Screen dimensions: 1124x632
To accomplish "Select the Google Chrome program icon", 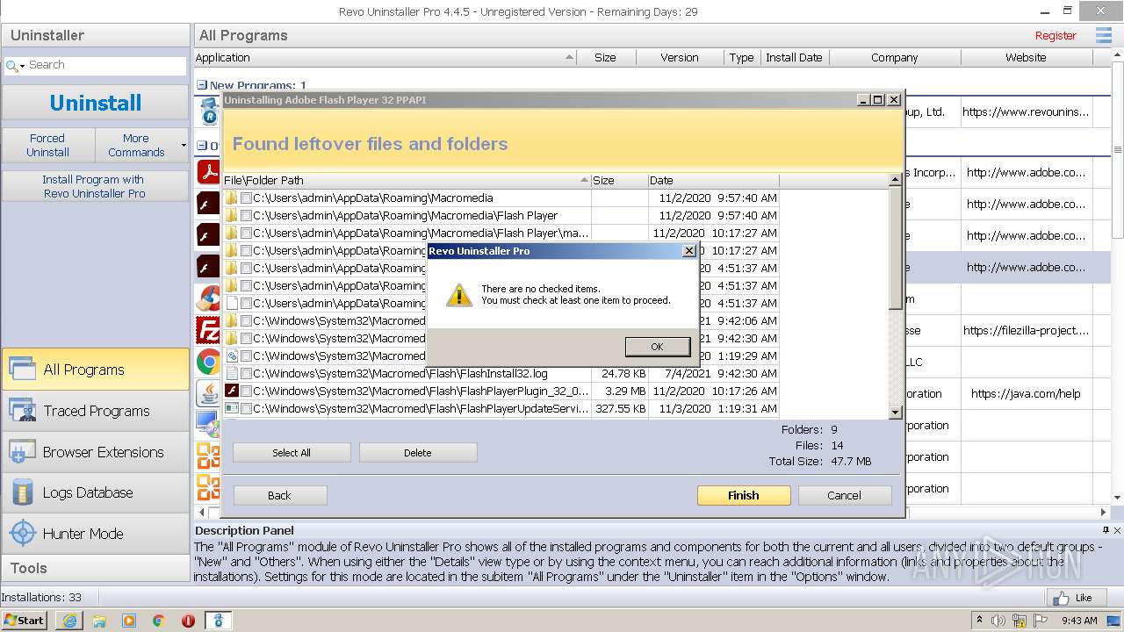I will [x=208, y=362].
